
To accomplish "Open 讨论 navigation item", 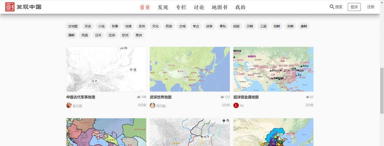I will tap(199, 7).
